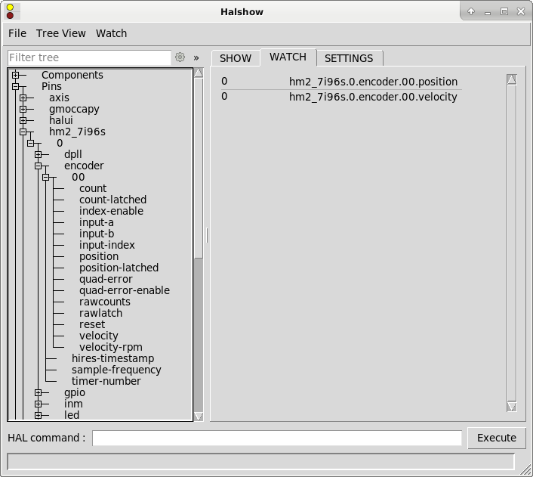The width and height of the screenshot is (533, 477).
Task: Click the tree vertical scrollbar thumb
Action: 199,166
